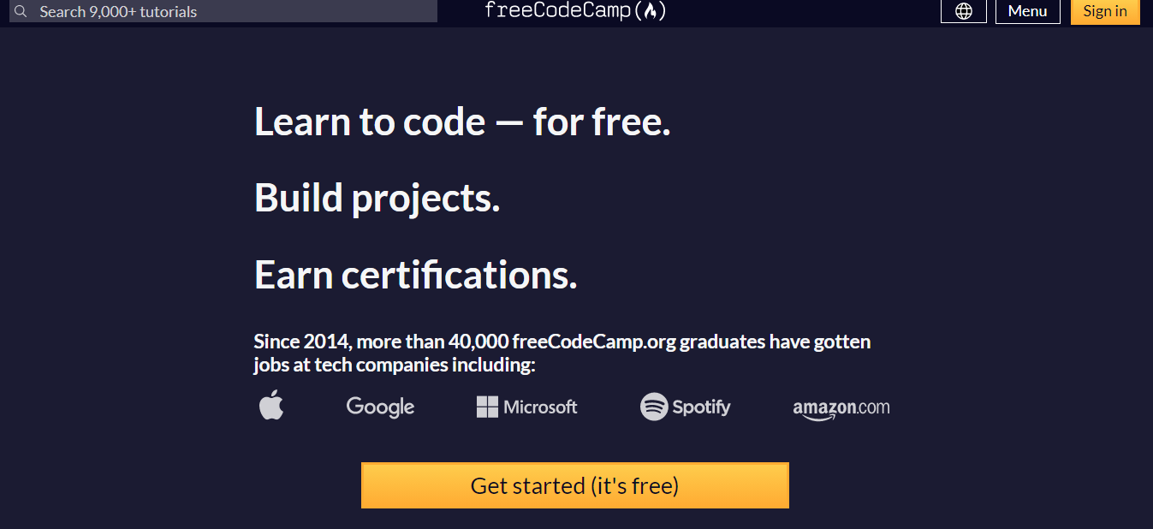Click the Menu item in the navigation bar
This screenshot has width=1153, height=529.
pyautogui.click(x=1027, y=11)
